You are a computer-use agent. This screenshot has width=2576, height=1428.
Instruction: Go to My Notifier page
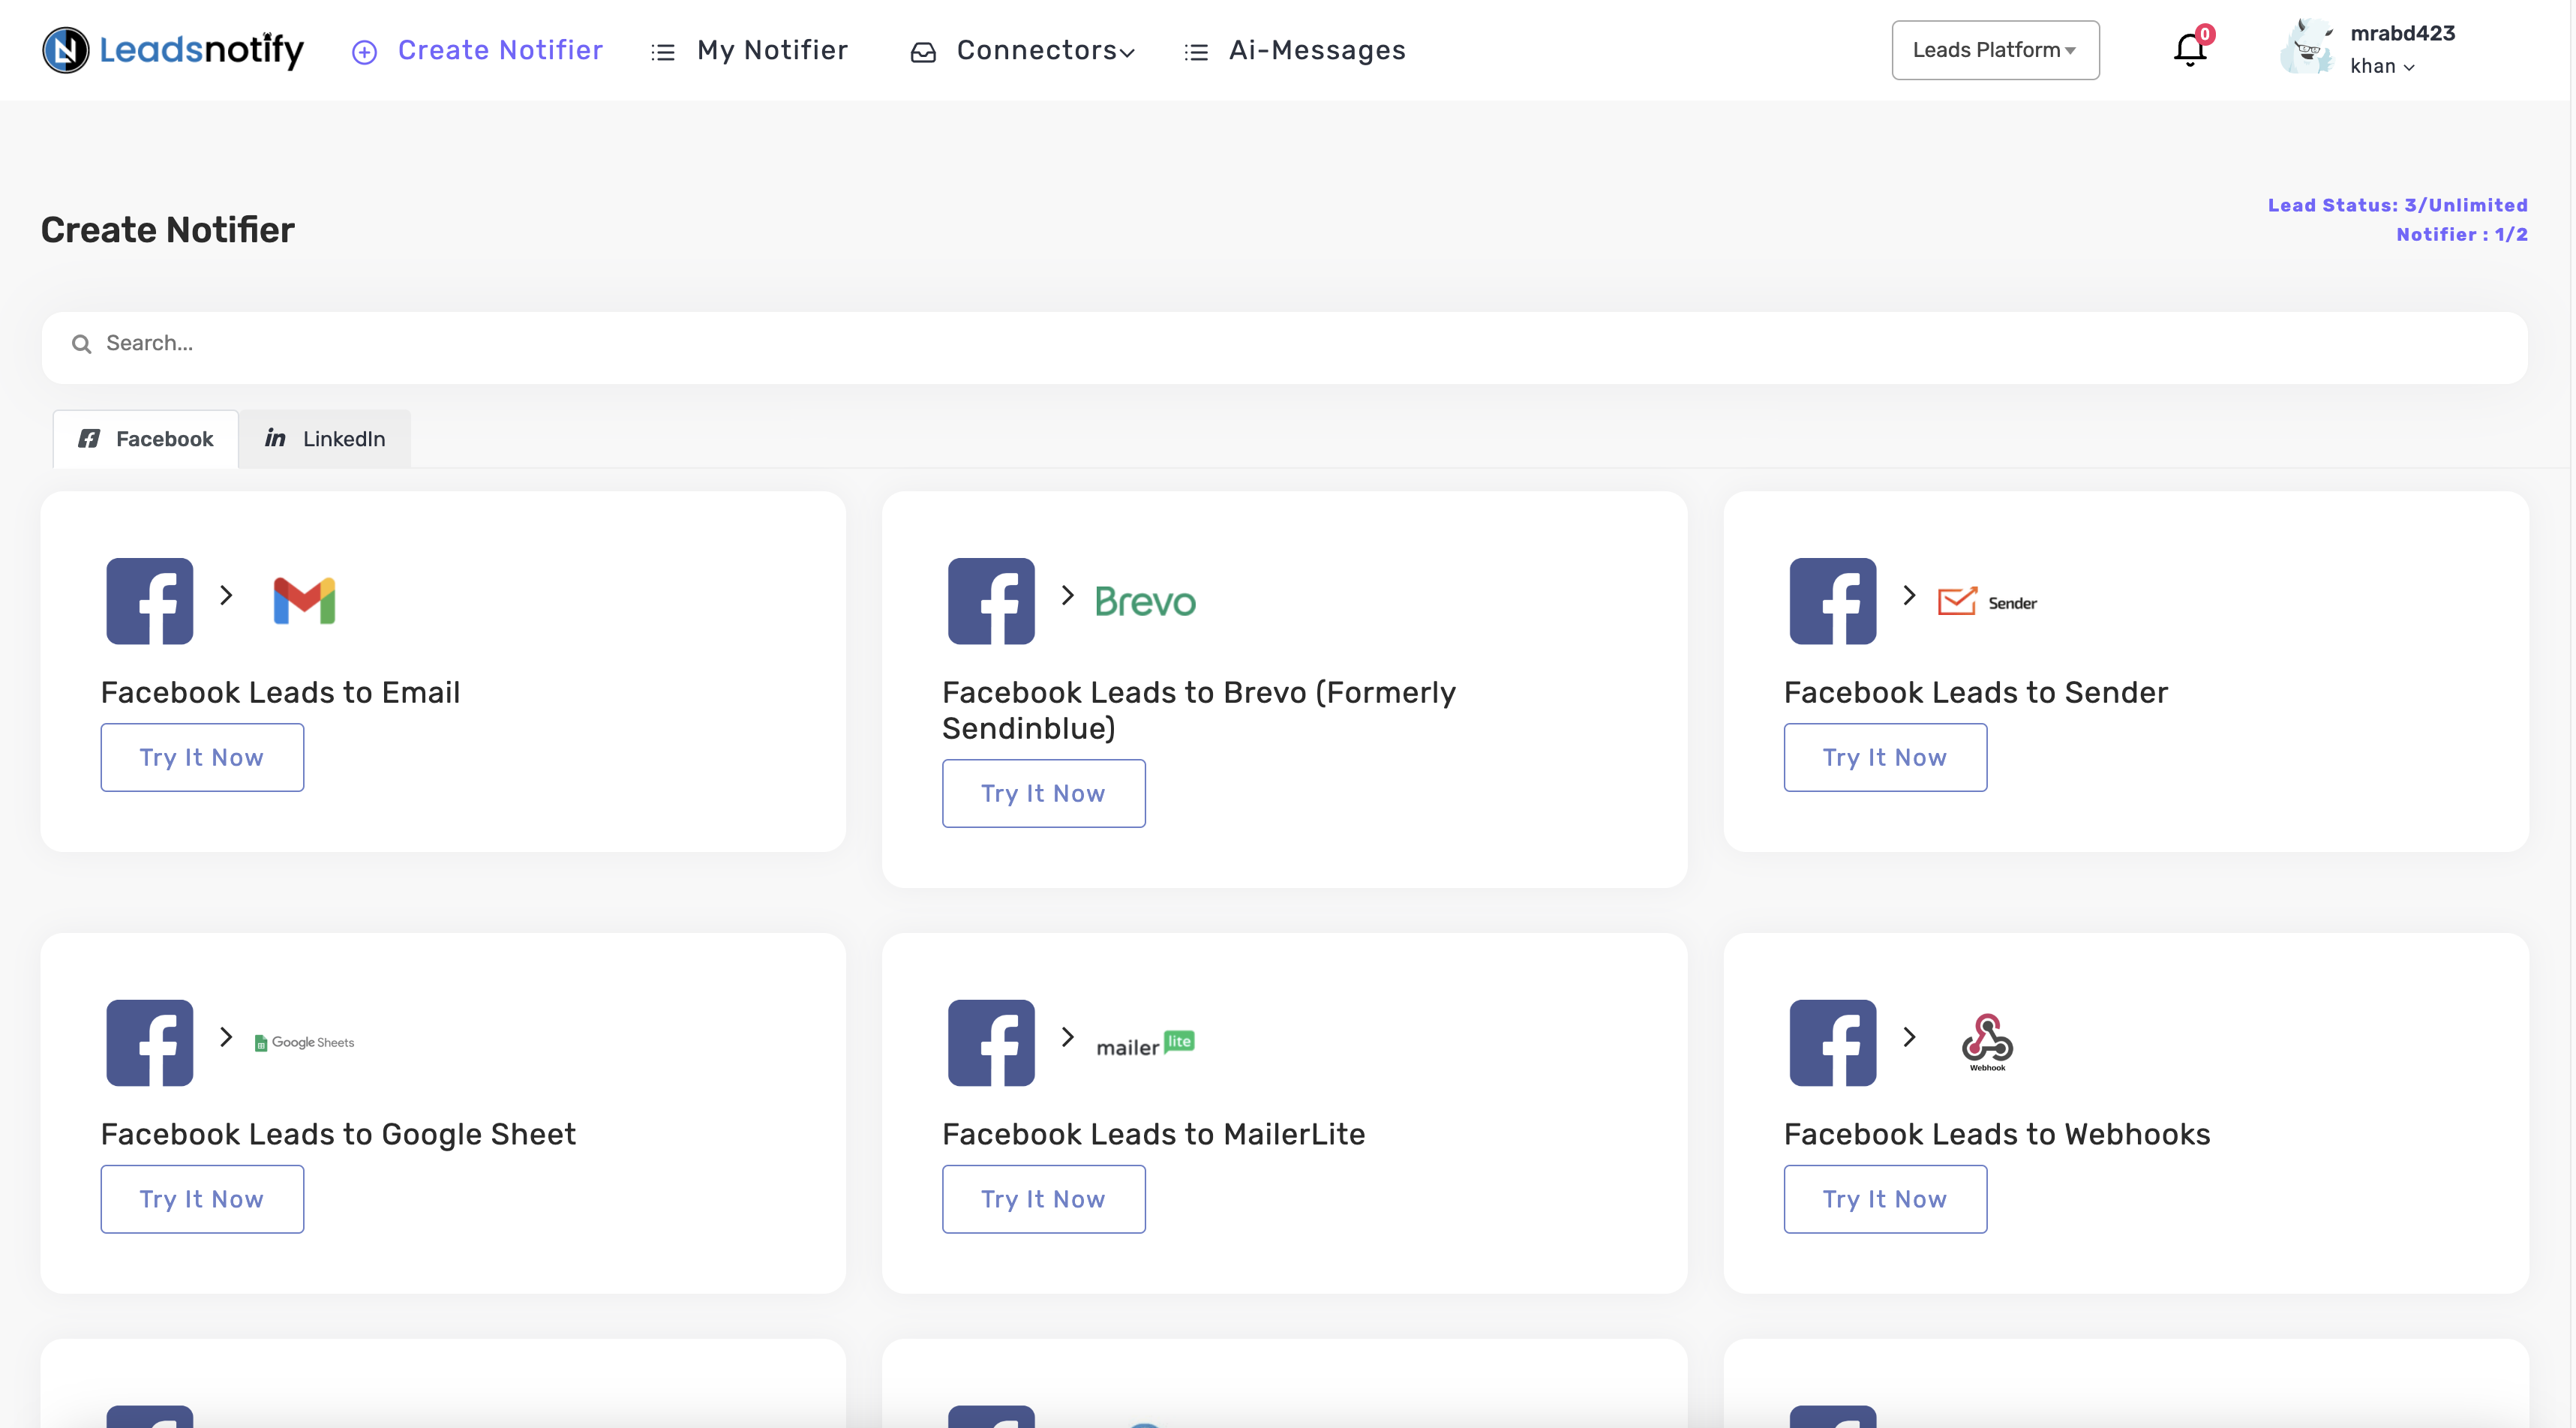pos(749,50)
